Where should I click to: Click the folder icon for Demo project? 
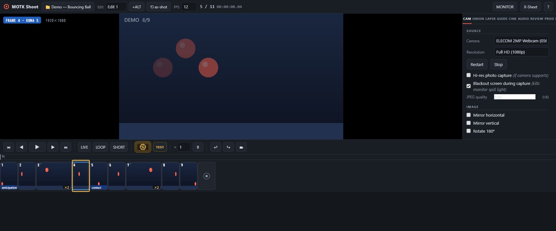48,7
